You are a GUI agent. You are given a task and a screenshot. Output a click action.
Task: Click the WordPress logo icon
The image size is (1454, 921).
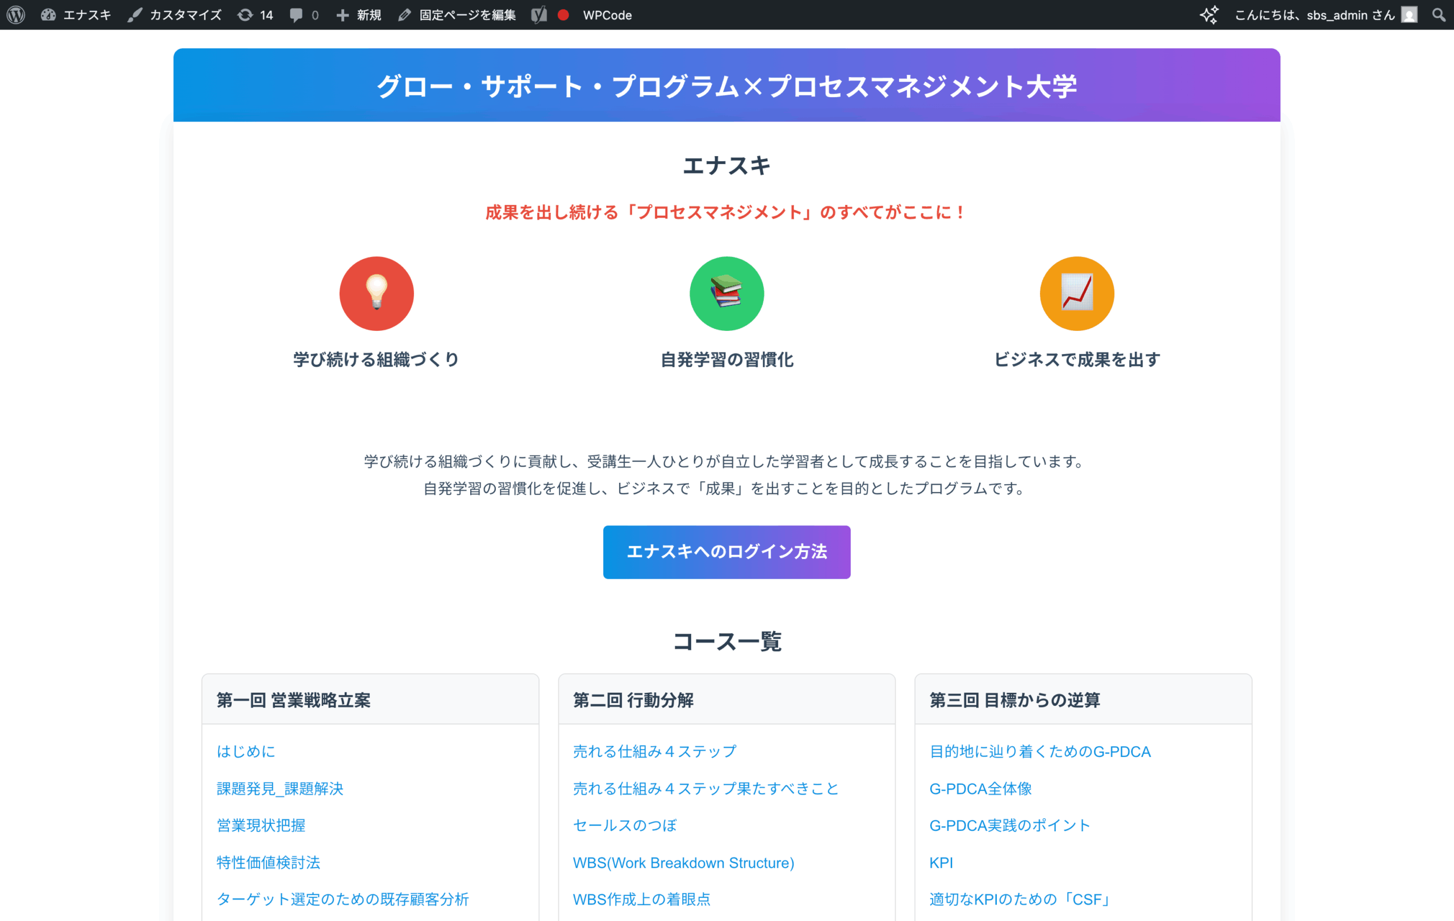(x=16, y=15)
